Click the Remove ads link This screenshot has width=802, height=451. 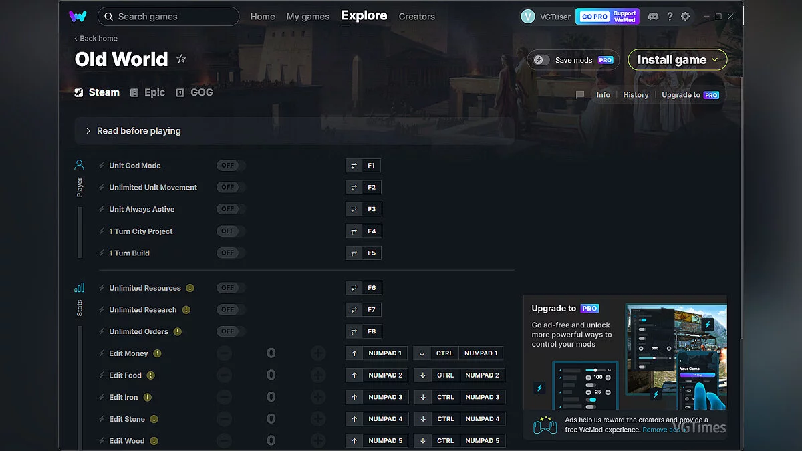coord(660,430)
